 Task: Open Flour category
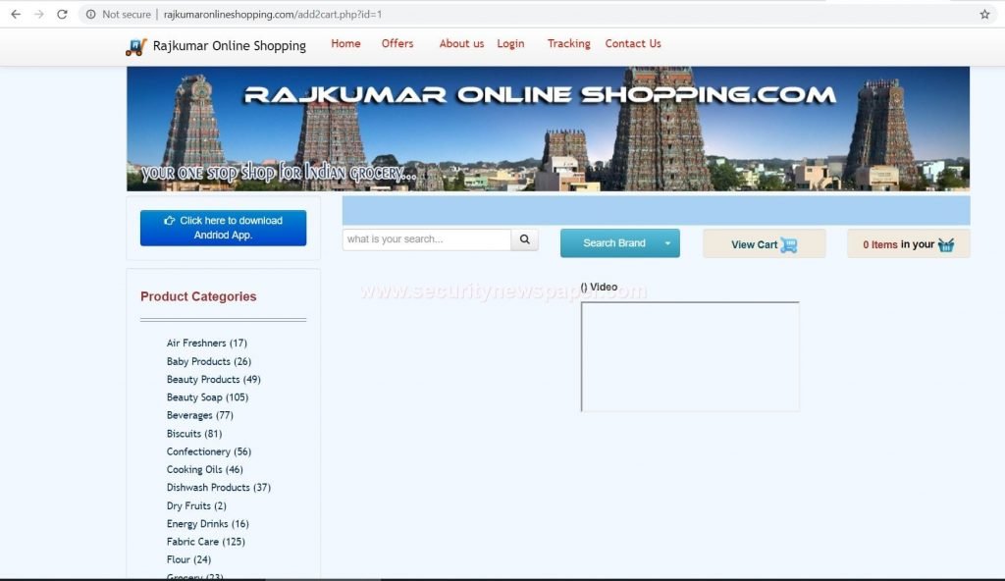click(188, 559)
